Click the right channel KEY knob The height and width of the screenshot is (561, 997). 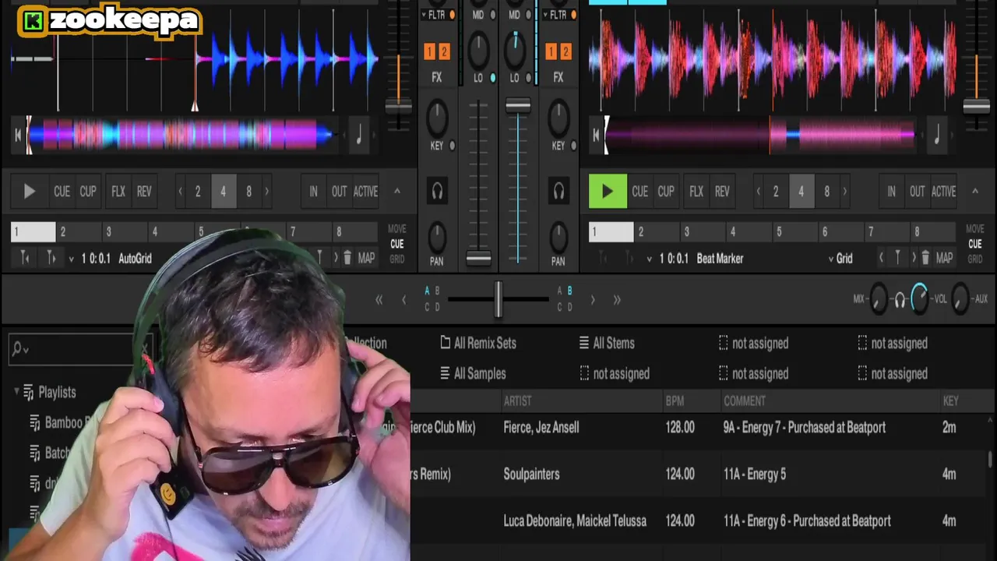pos(558,118)
